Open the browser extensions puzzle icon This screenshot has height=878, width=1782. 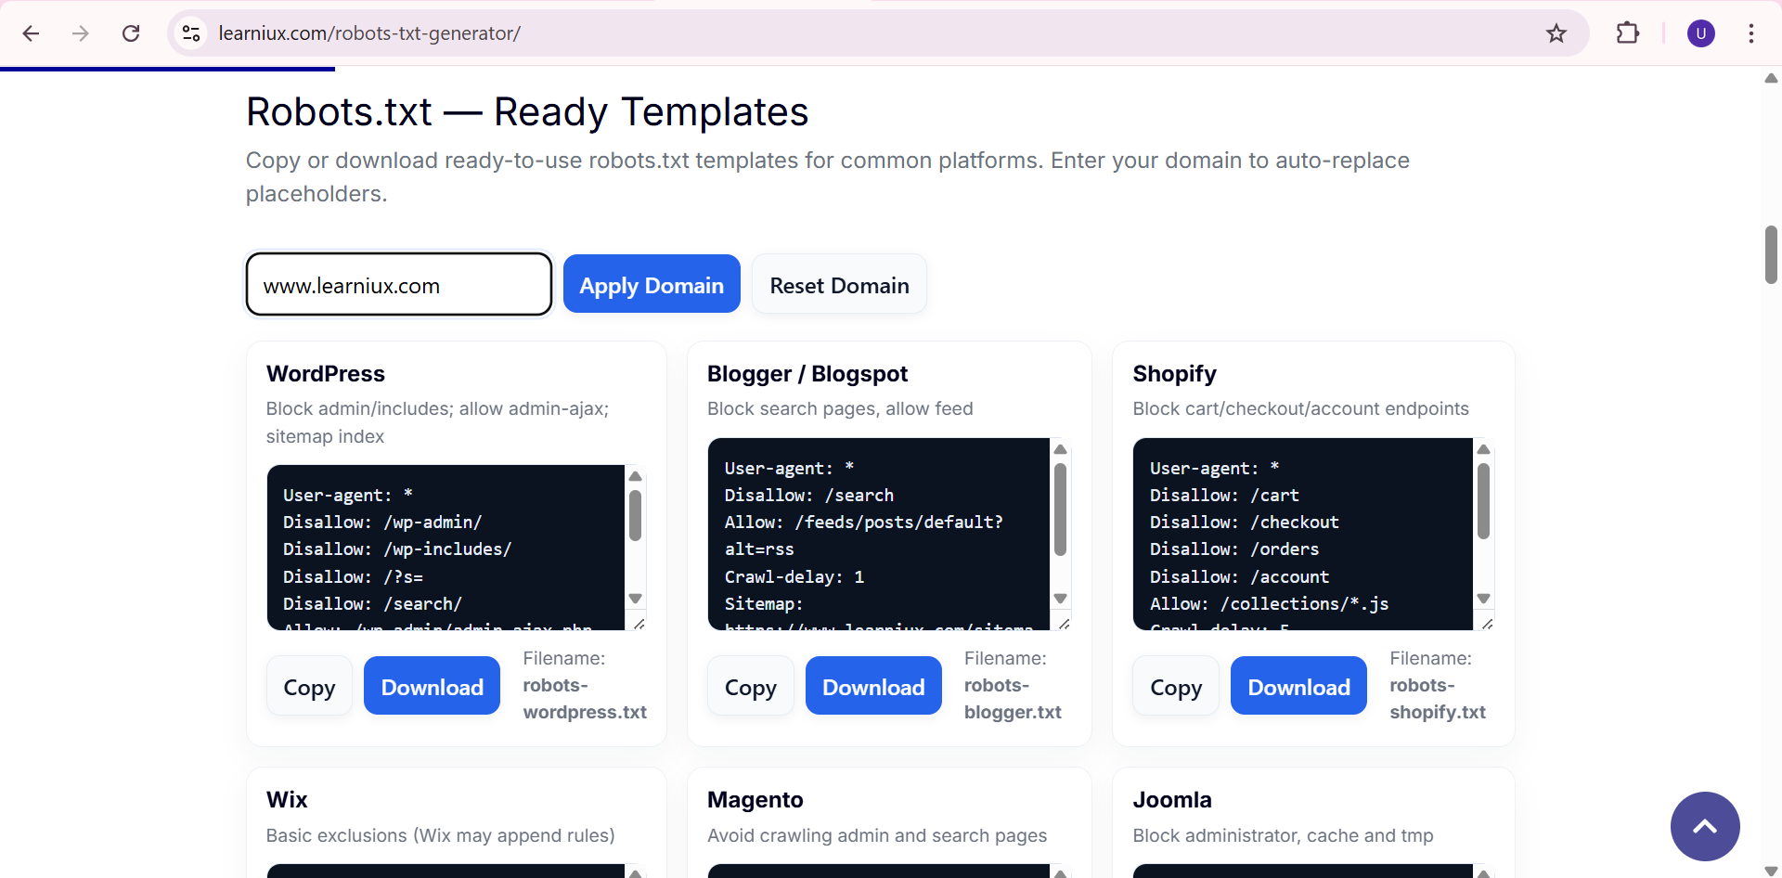click(1627, 33)
